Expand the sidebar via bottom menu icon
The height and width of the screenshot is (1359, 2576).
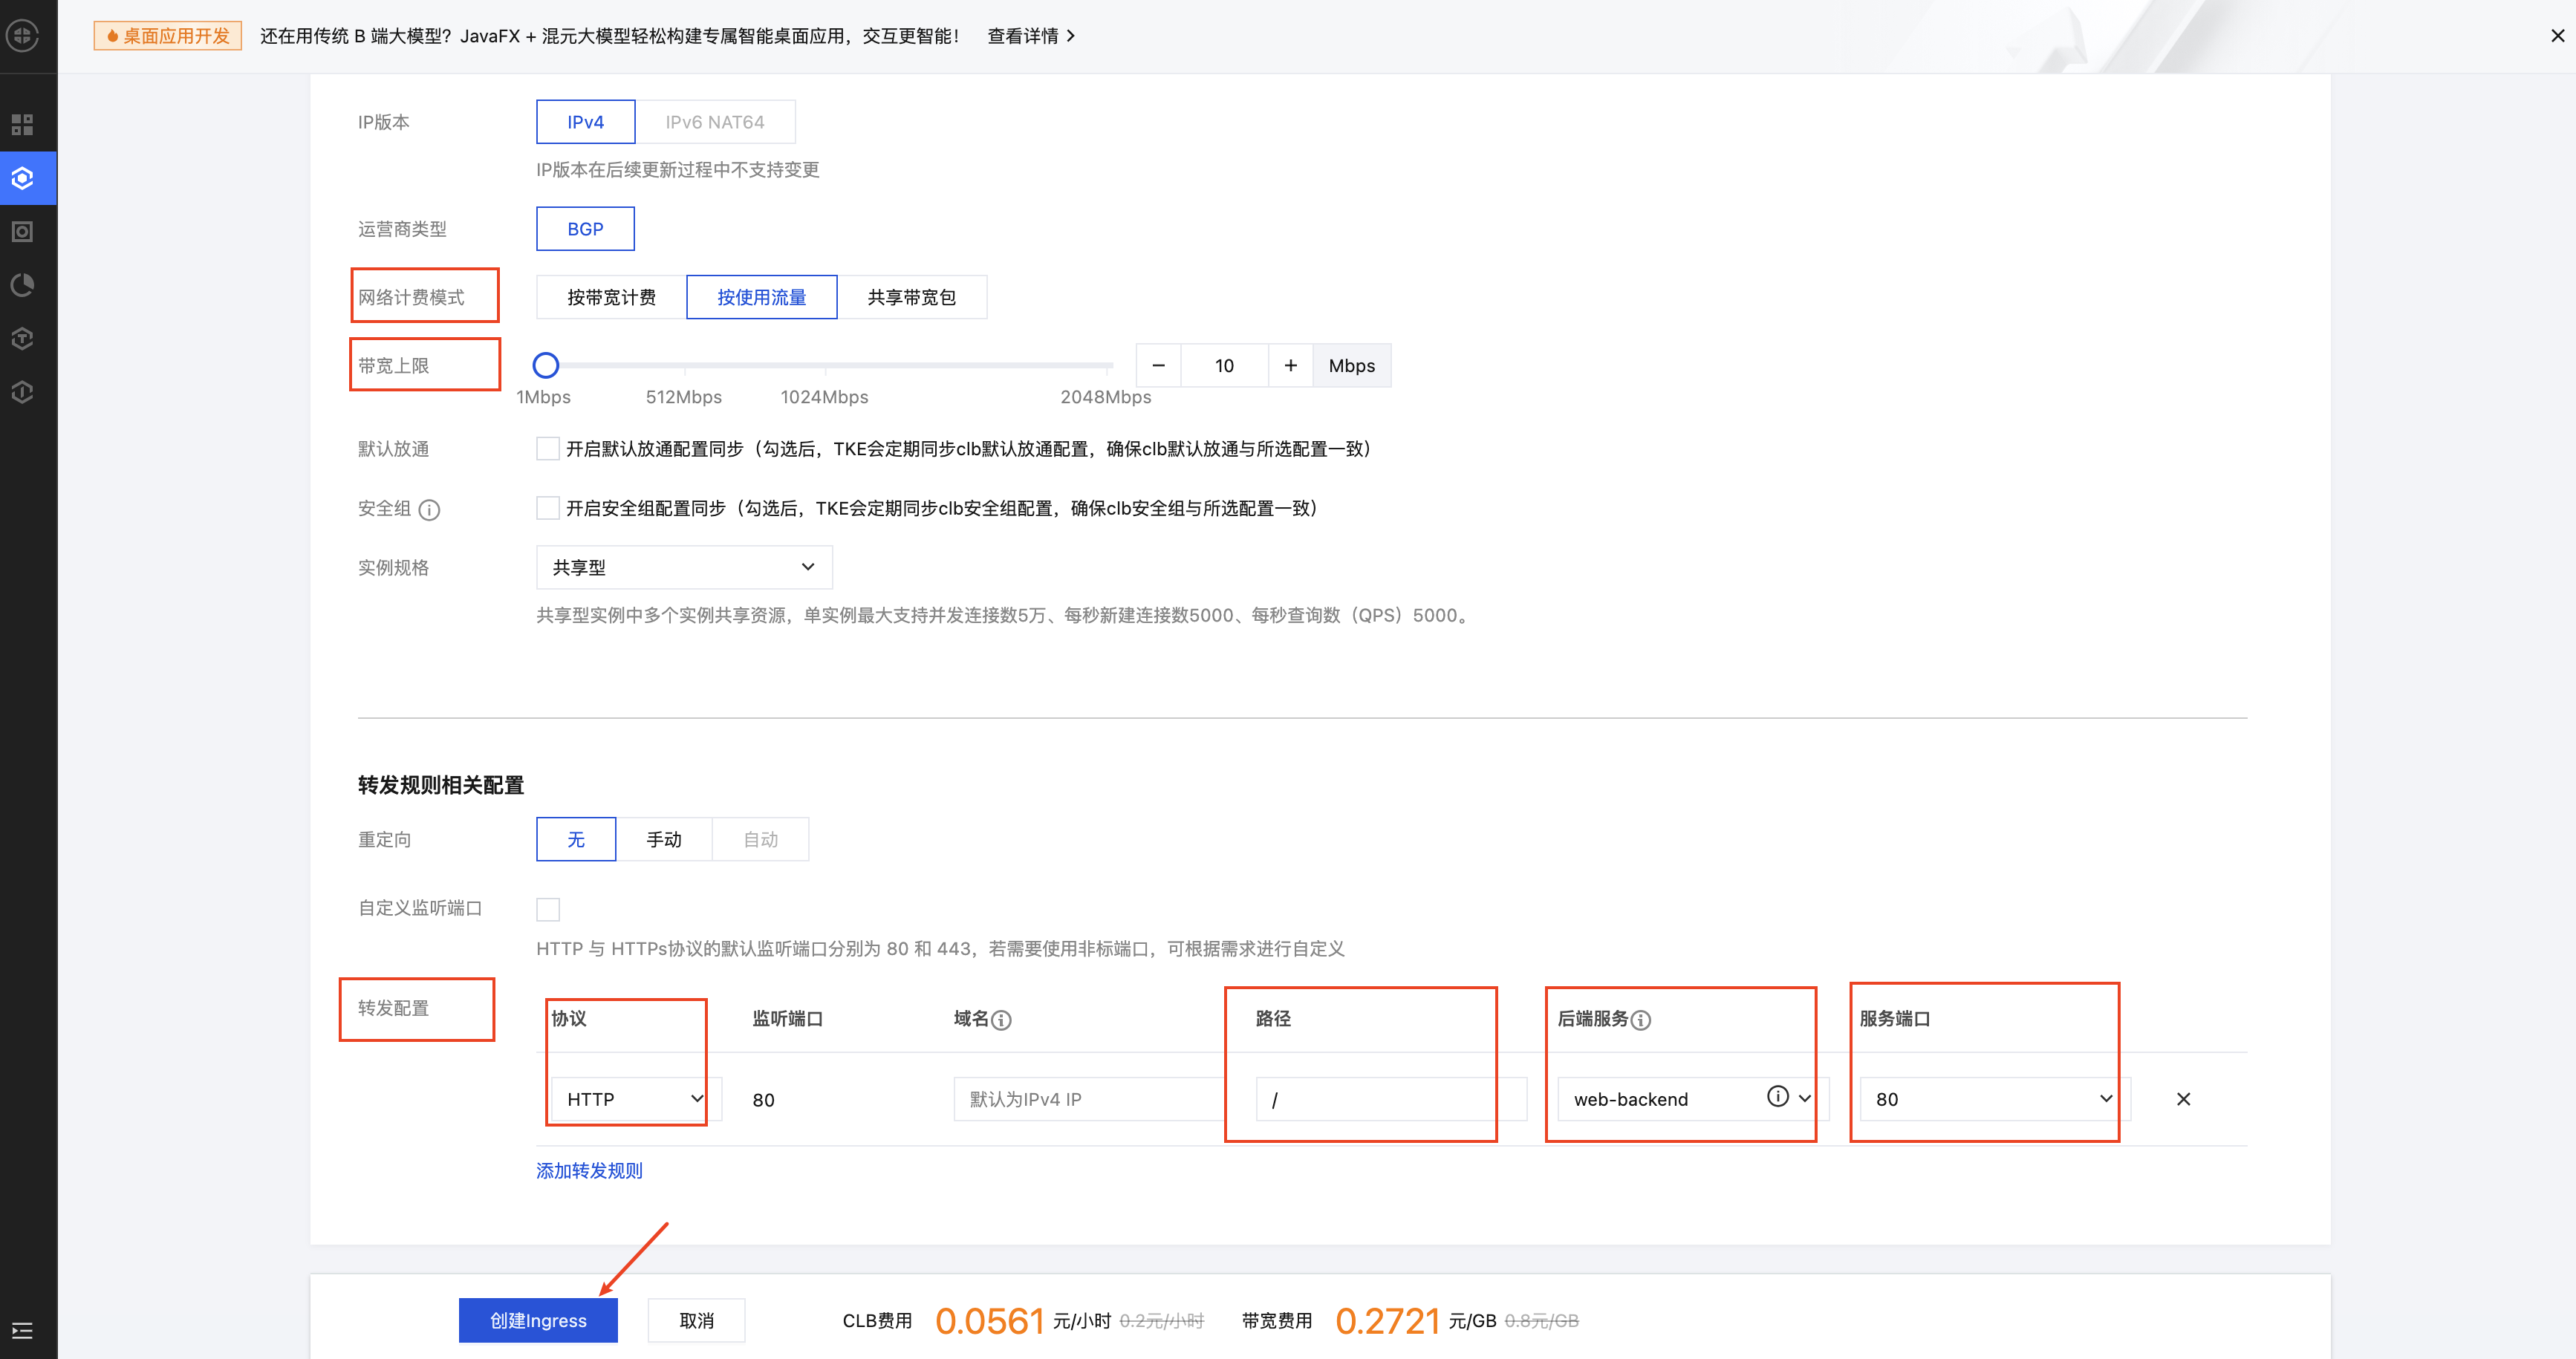22,1330
